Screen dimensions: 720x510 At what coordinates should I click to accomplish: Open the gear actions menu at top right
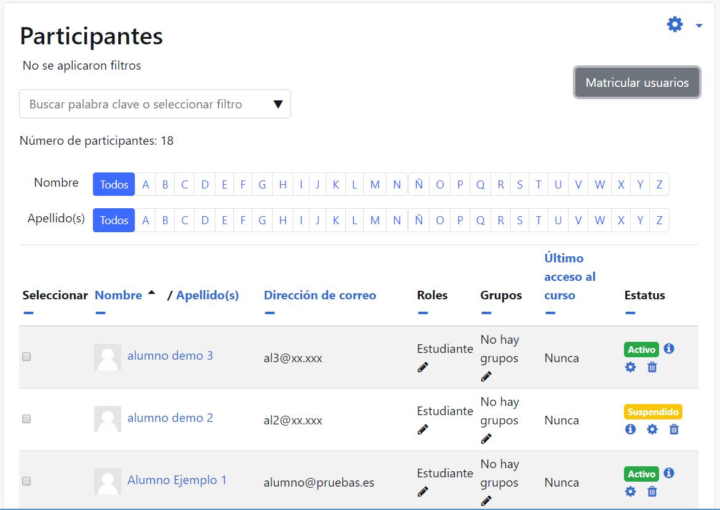pyautogui.click(x=674, y=25)
